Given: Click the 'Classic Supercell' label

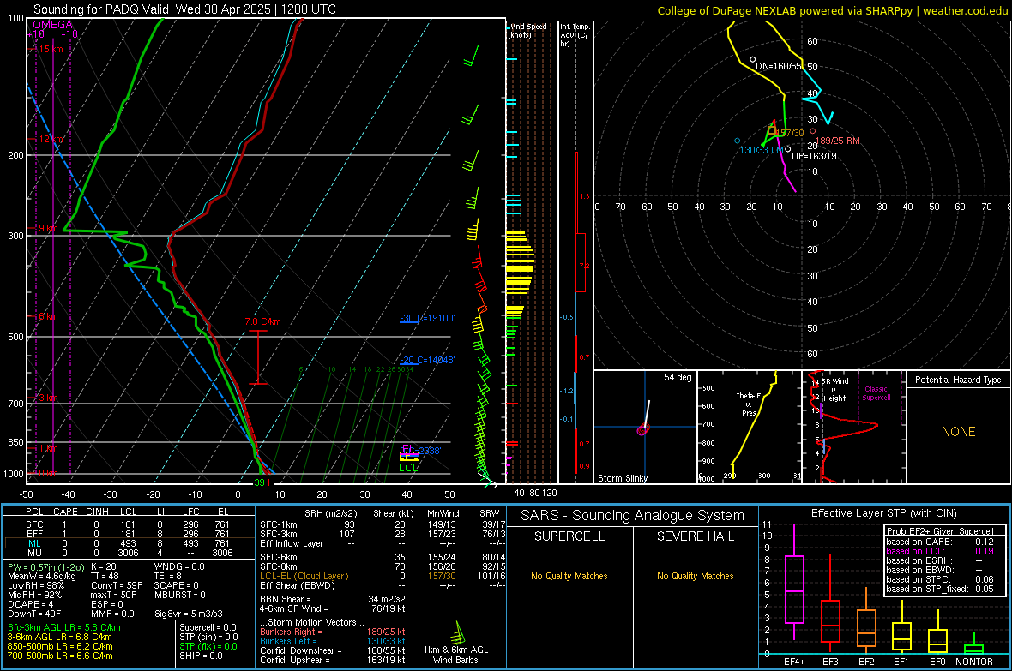Looking at the screenshot, I should click(x=876, y=393).
